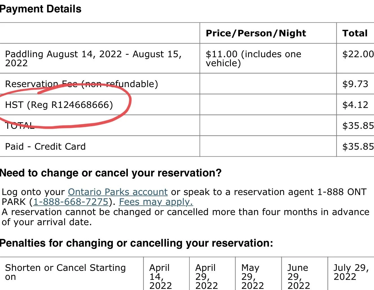The height and width of the screenshot is (290, 374).
Task: Select the Reservation Fee (non-refundable) row label
Action: click(81, 84)
